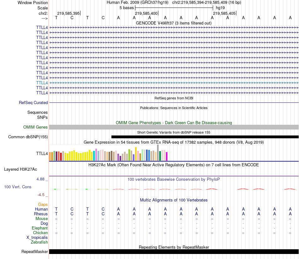Viewport: 299px width, 259px height.
Task: Click the X_tropicalis alignment row label
Action: tap(37, 238)
